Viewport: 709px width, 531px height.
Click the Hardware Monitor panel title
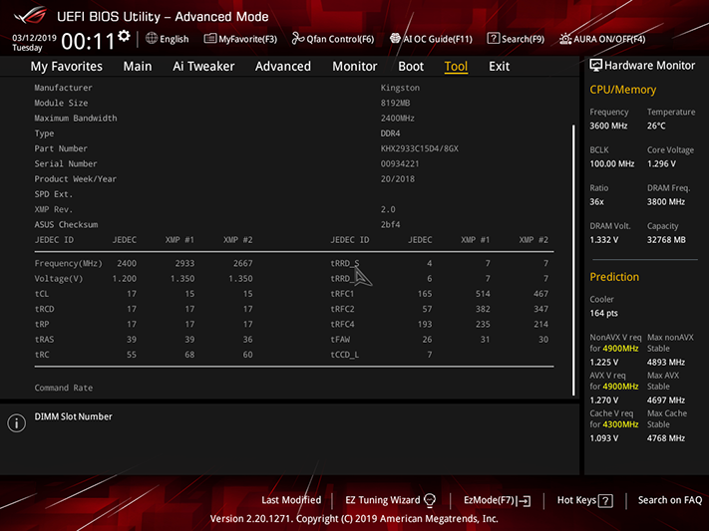pos(650,66)
